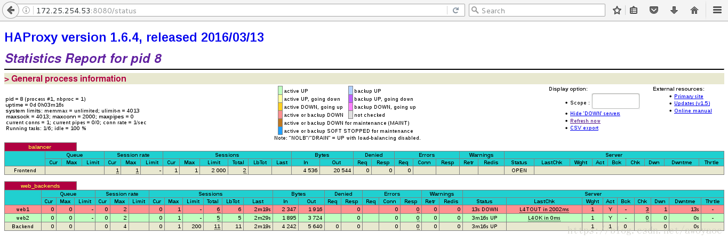This screenshot has width=728, height=241.
Task: Go to the browser home icon
Action: point(694,10)
